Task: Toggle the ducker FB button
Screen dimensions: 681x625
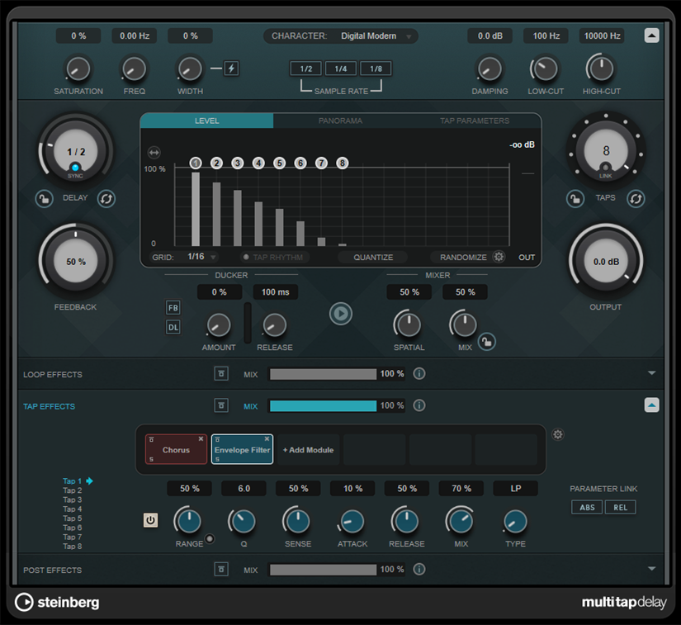Action: [x=173, y=308]
